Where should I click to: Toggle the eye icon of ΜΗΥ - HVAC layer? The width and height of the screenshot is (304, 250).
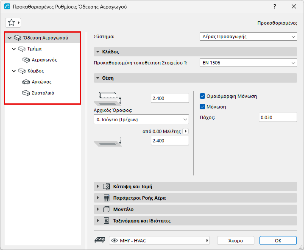pos(114,241)
